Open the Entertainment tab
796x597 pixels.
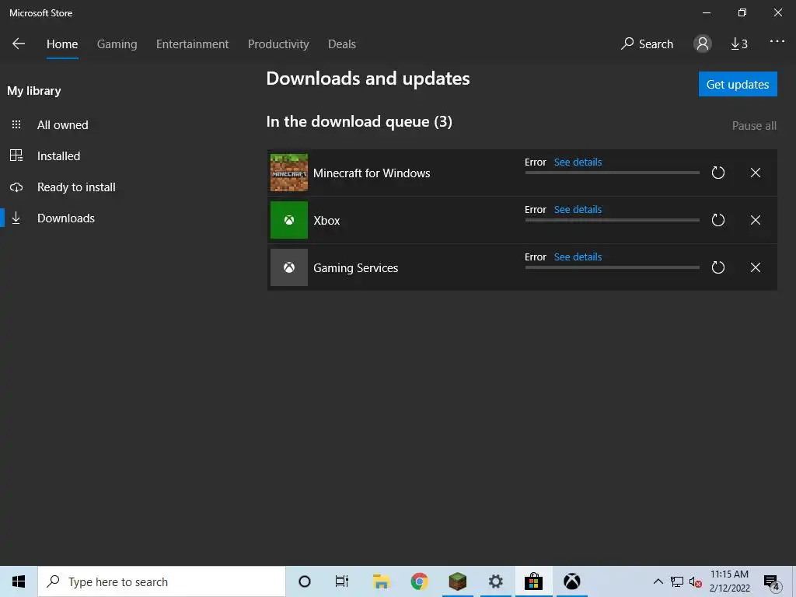193,44
